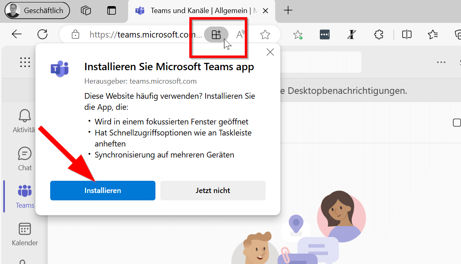Viewport: 461px width, 264px height.
Task: Click the Jetzt nicht button
Action: [213, 191]
